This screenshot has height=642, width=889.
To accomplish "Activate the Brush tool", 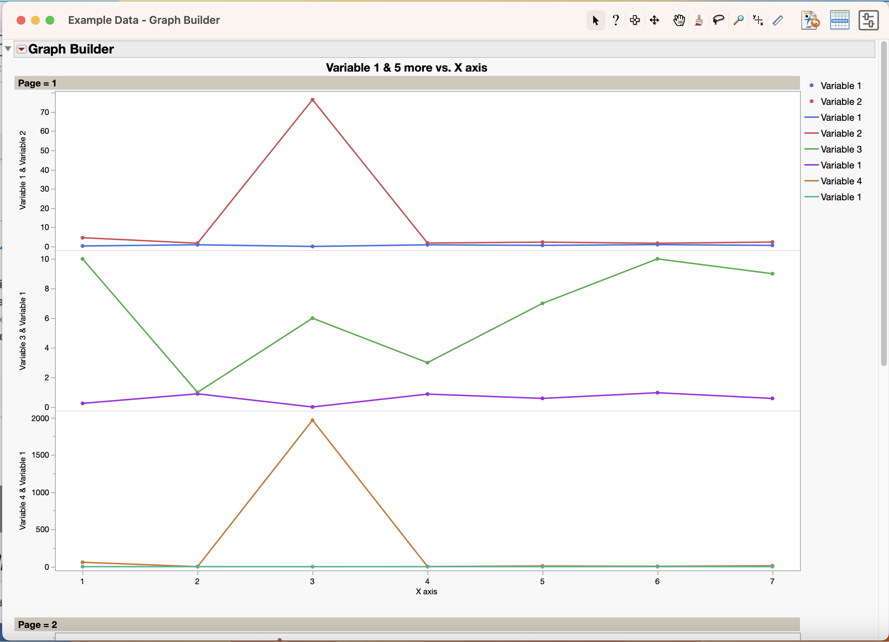I will coord(698,20).
